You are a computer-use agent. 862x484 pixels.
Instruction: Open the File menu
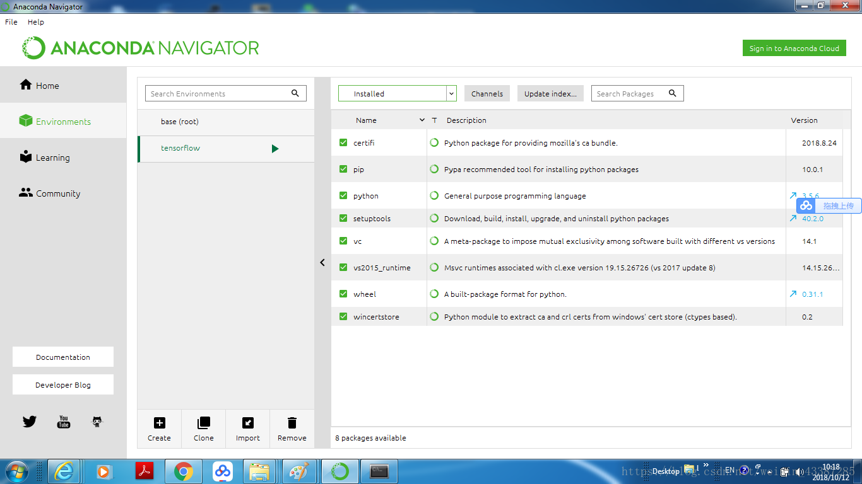click(11, 21)
